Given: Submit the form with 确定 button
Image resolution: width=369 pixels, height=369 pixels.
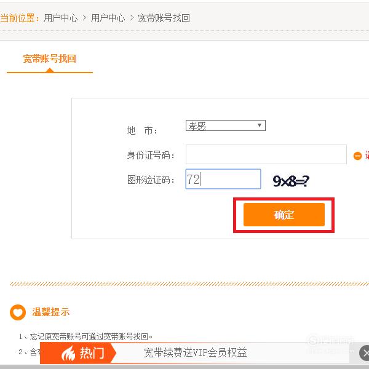Looking at the screenshot, I should (284, 215).
